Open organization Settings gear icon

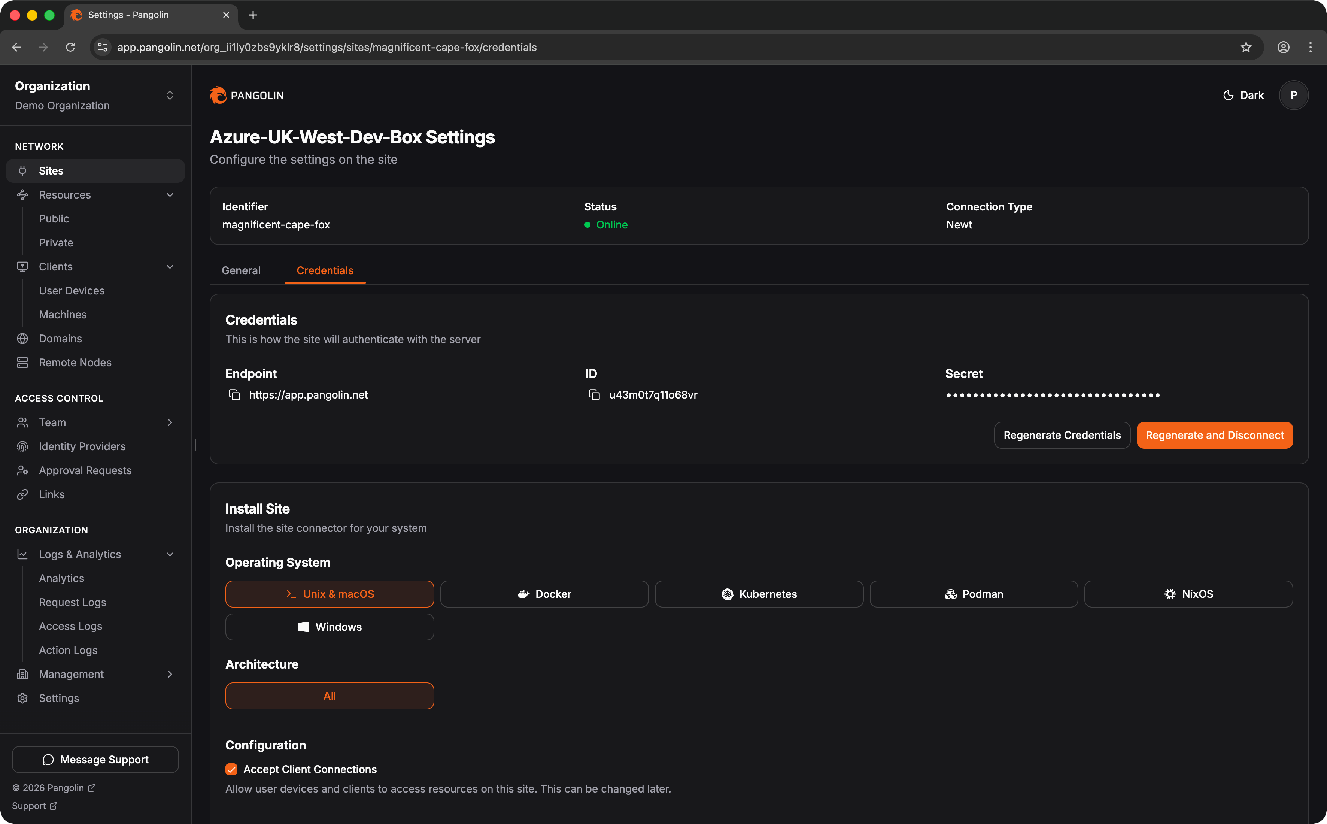tap(22, 698)
